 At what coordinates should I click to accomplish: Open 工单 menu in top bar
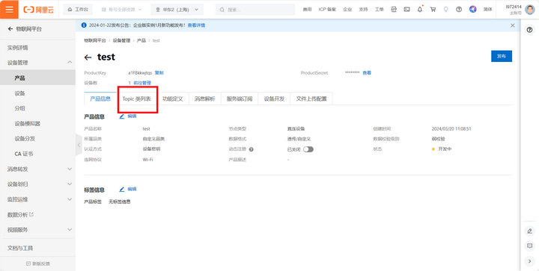tap(379, 10)
